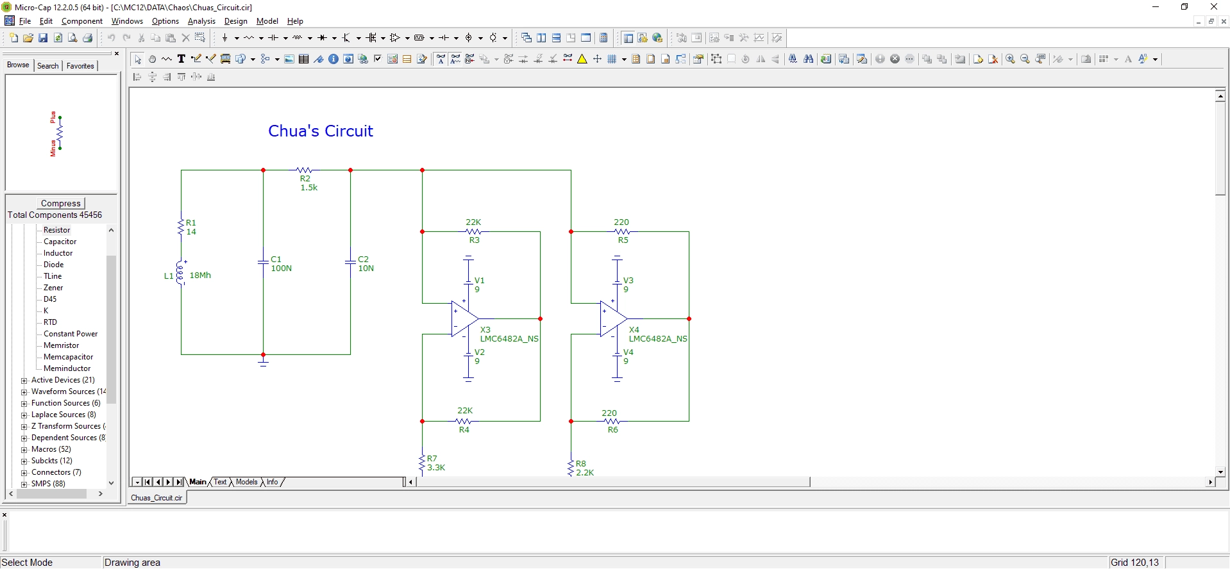Select the Hand pan tool
The height and width of the screenshot is (569, 1230).
click(x=152, y=59)
